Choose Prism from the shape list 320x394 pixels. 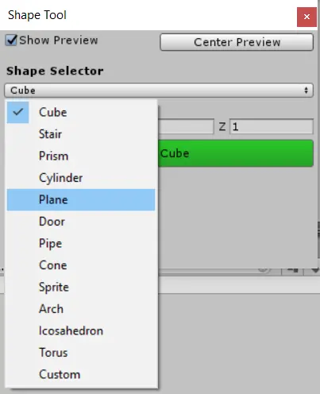click(81, 156)
